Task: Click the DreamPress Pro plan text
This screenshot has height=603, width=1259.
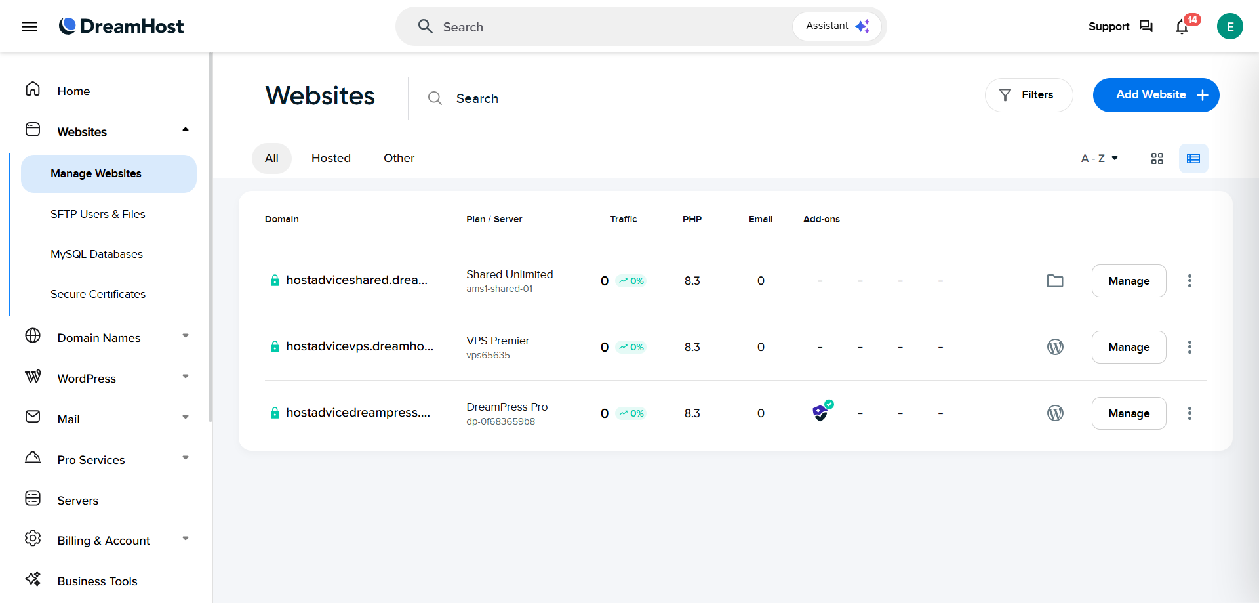Action: click(507, 407)
